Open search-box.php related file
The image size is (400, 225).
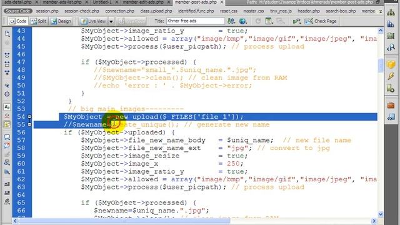[341, 11]
